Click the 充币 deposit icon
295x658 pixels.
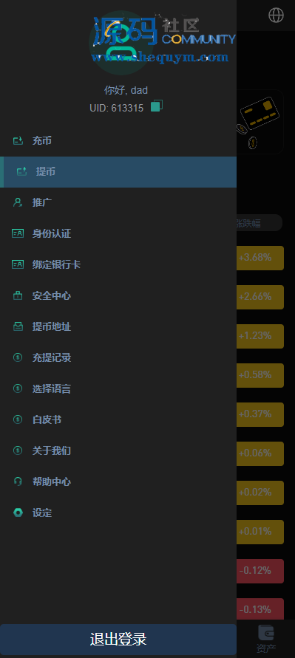18,140
